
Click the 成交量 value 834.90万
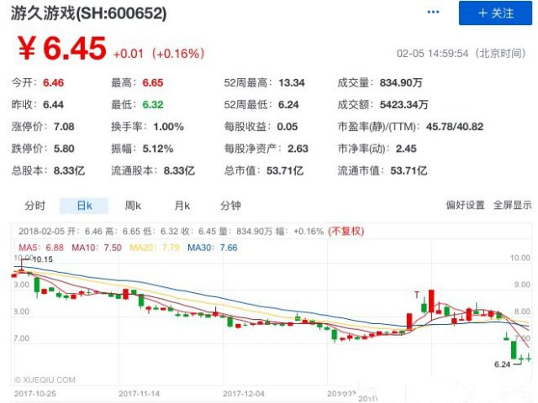(401, 83)
